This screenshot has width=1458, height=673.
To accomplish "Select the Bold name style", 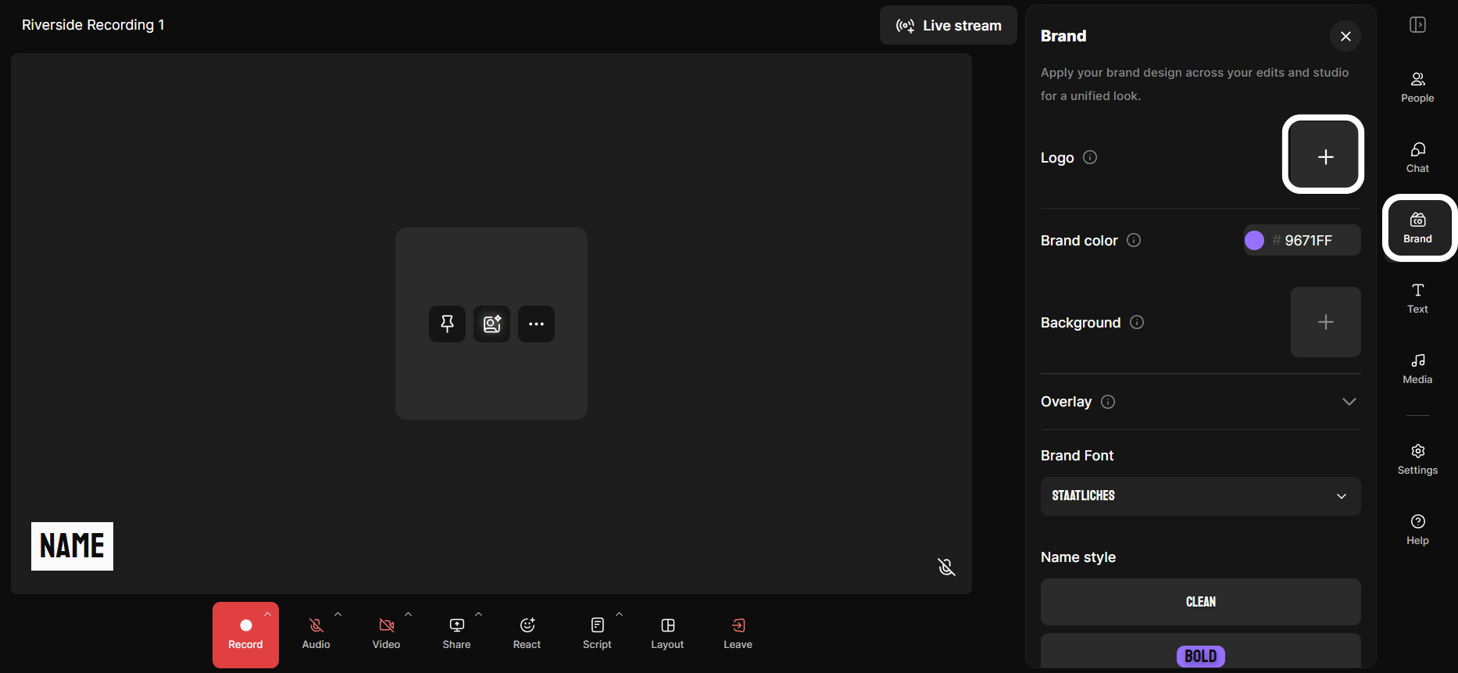I will tap(1200, 655).
